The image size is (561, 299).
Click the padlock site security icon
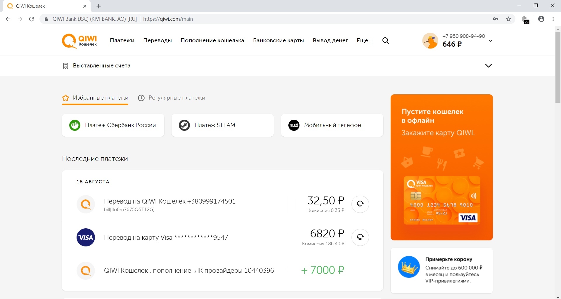tap(46, 19)
